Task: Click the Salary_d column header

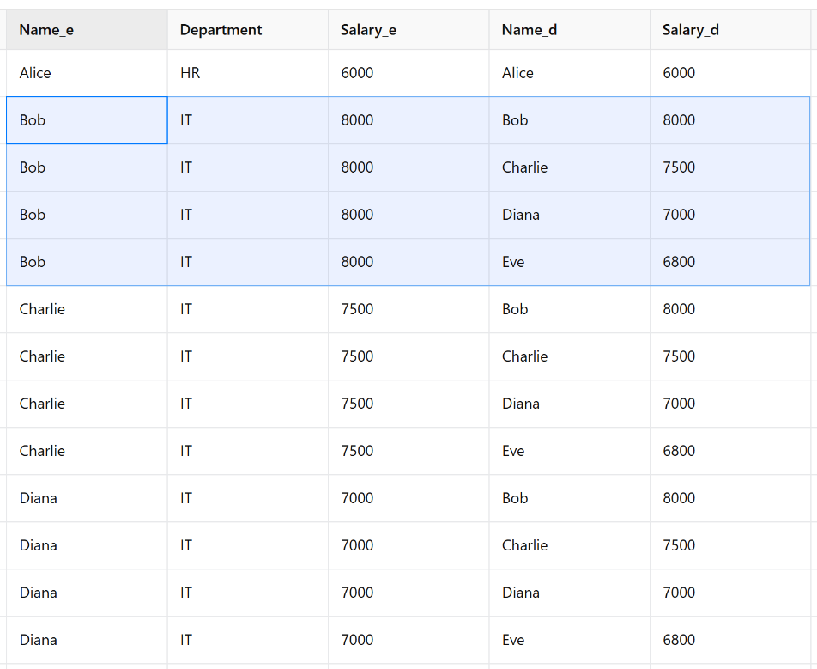Action: [x=730, y=30]
